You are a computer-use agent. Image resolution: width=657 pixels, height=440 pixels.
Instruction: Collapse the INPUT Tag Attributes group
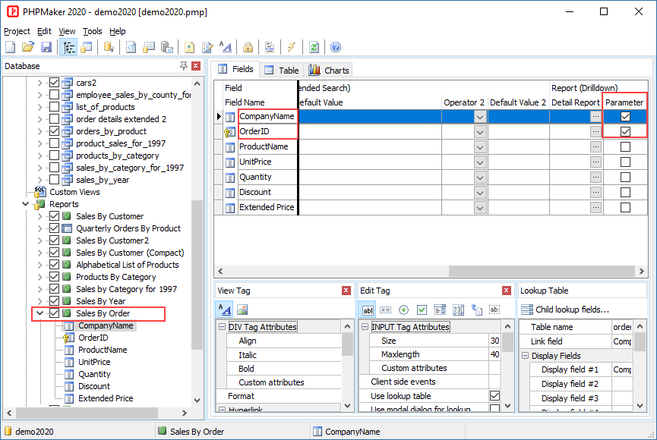pyautogui.click(x=364, y=327)
